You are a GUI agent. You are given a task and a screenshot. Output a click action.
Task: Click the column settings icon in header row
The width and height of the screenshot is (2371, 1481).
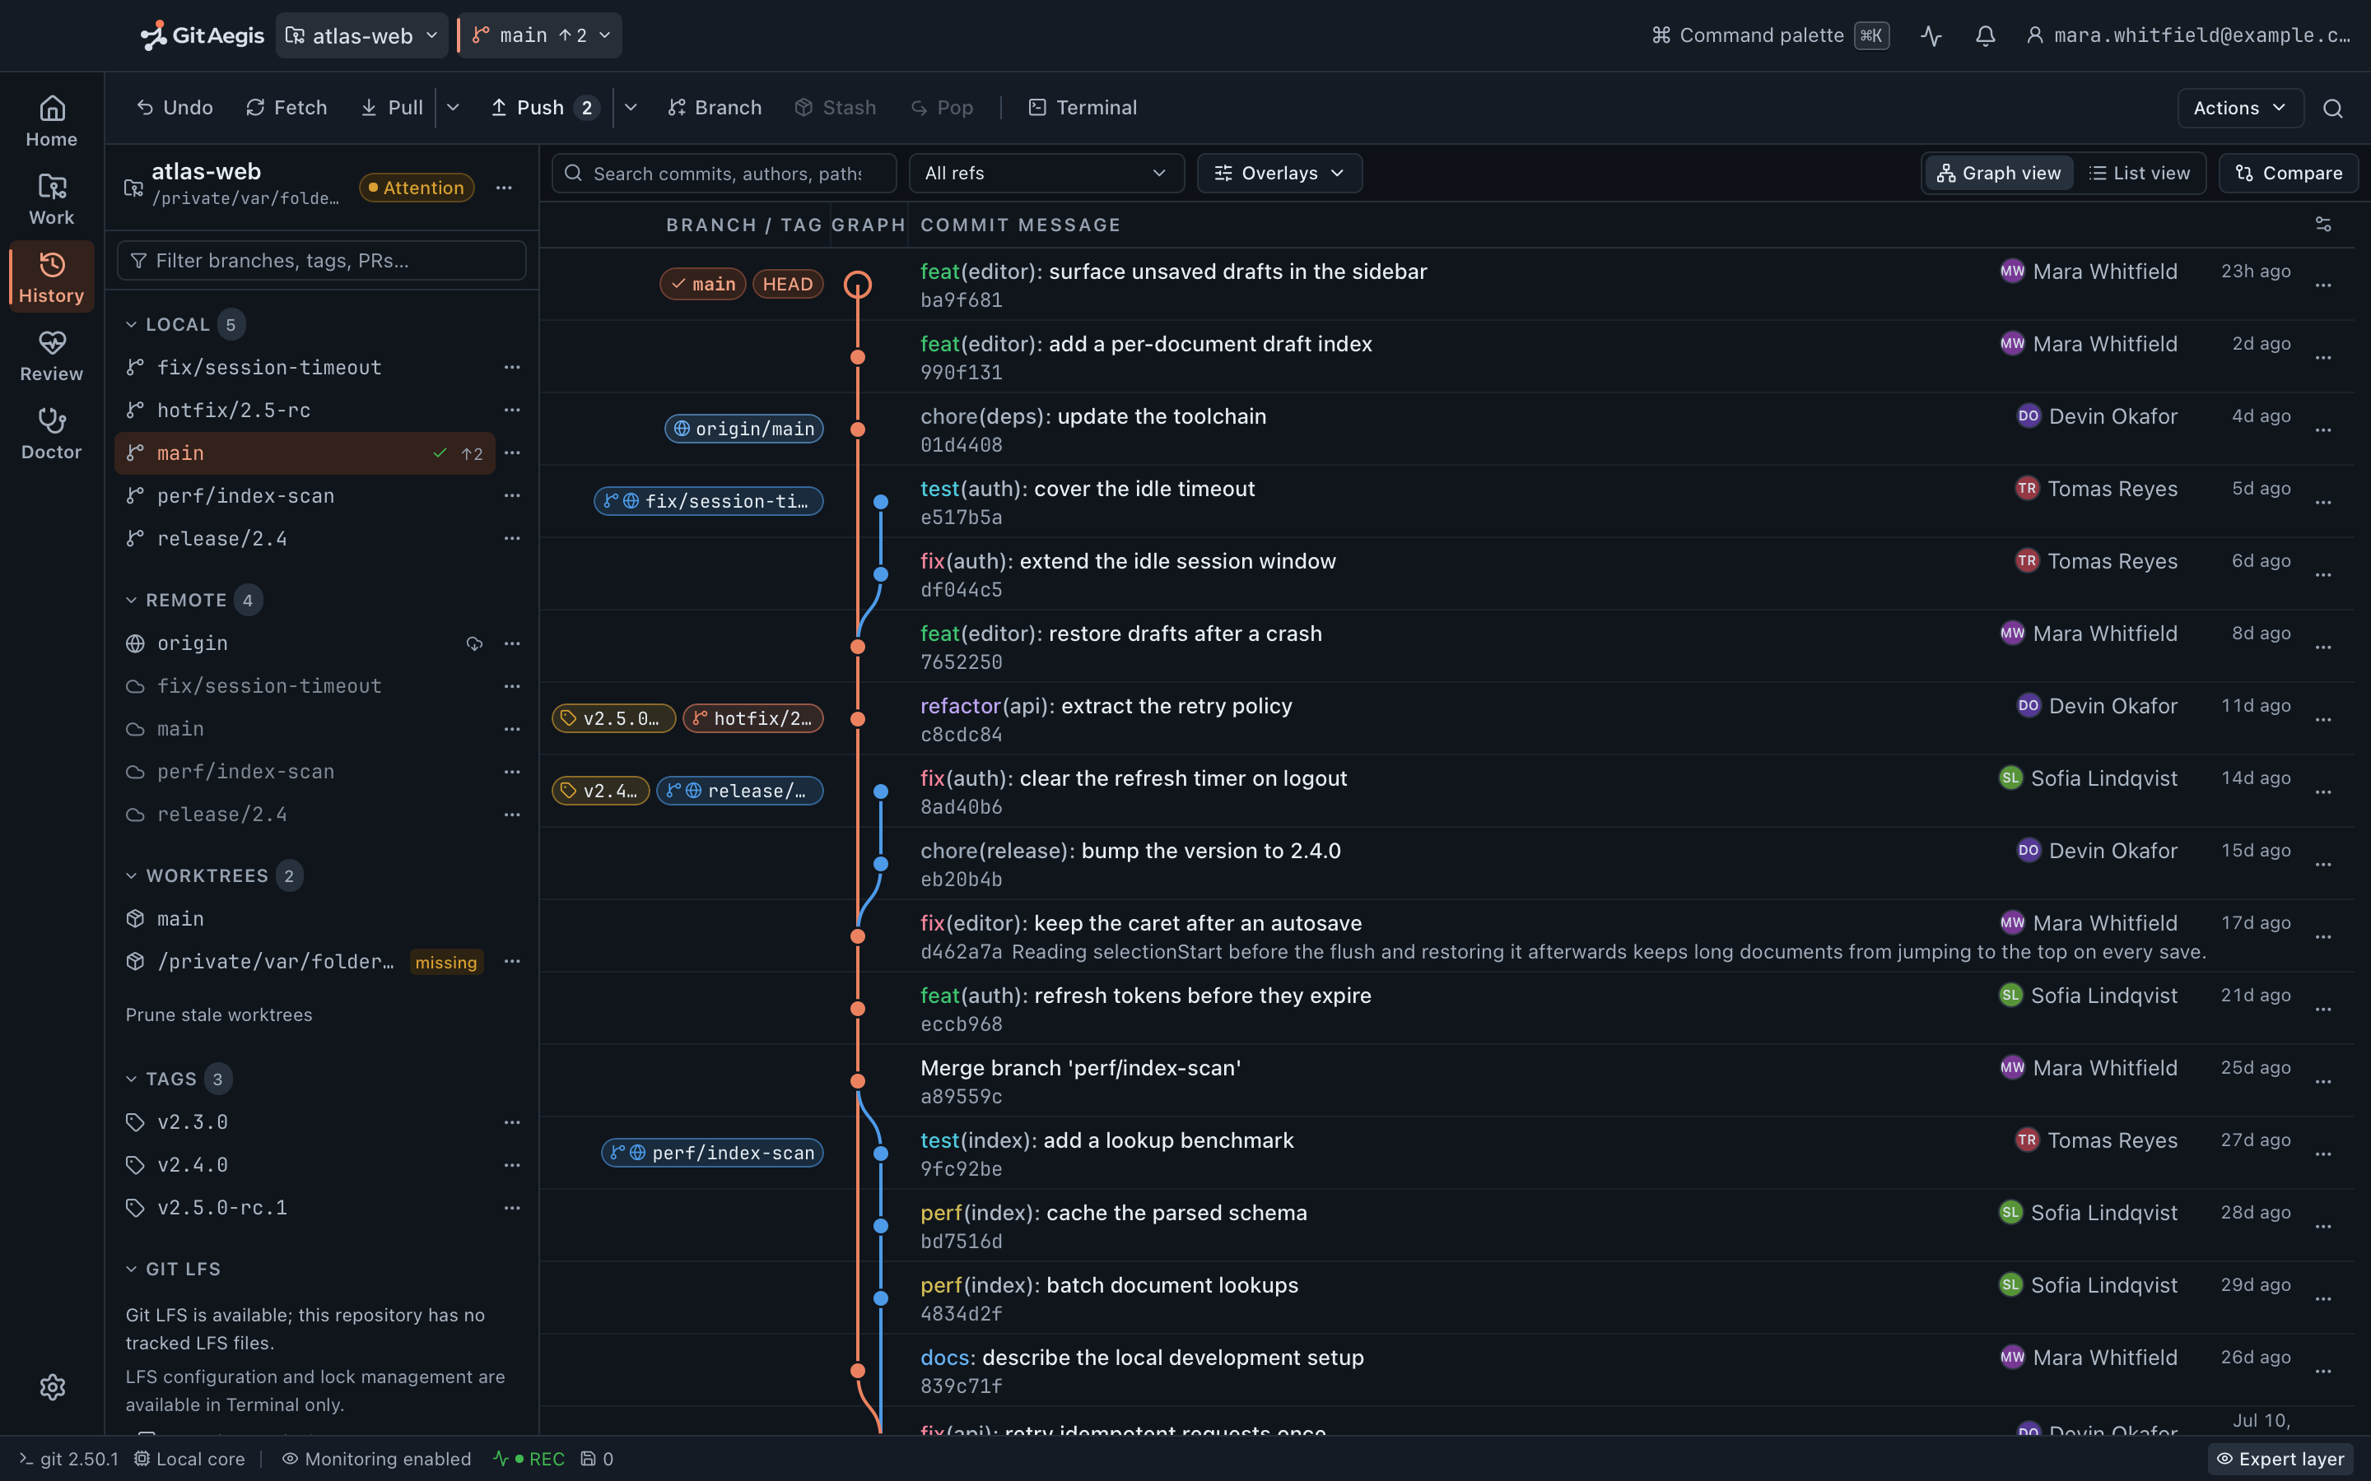pos(2323,225)
